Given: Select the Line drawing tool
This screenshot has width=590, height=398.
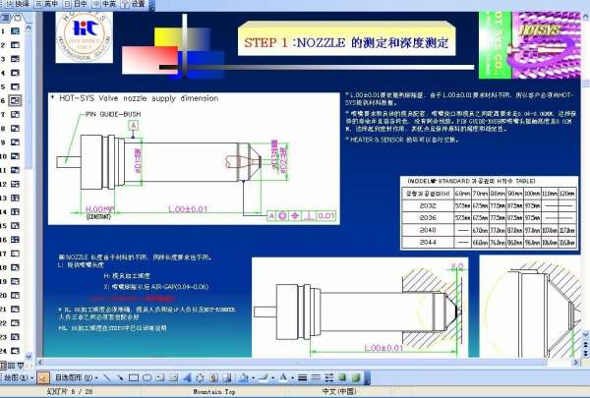Looking at the screenshot, I should [107, 377].
